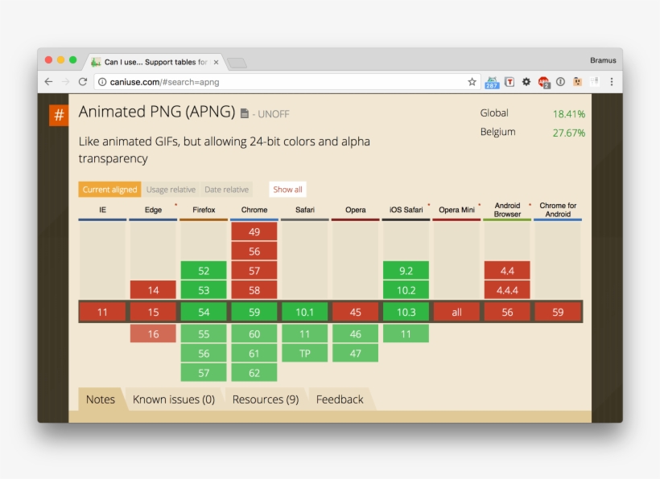This screenshot has height=479, width=660.
Task: Open the extension showing badge 287
Action: click(492, 82)
